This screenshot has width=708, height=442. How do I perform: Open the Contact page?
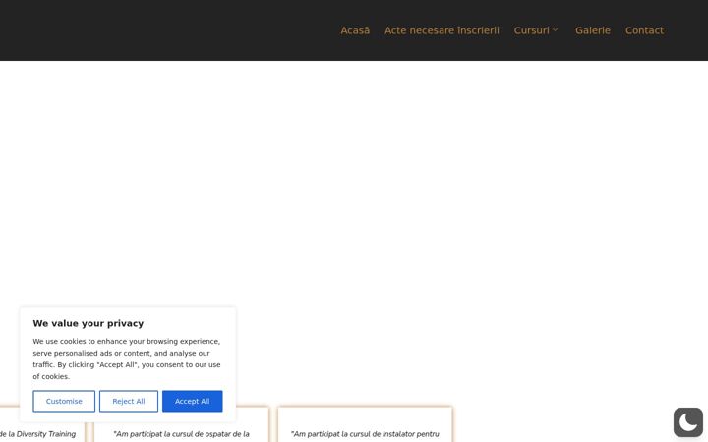coord(644,30)
